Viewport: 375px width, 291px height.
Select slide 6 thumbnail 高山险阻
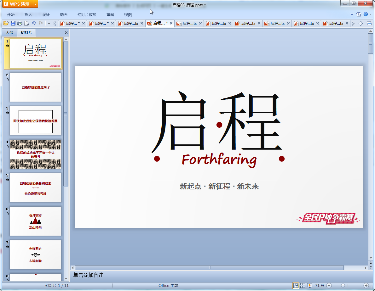(35, 221)
